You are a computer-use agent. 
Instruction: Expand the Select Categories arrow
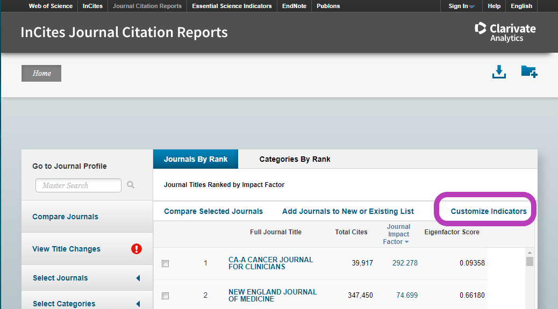(138, 304)
